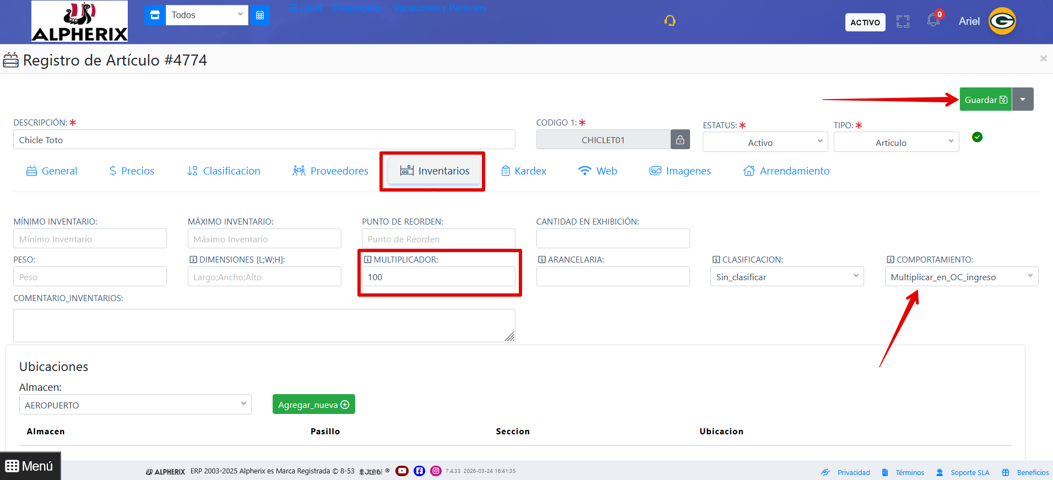1053x480 pixels.
Task: Toggle fullscreen mode icon
Action: [903, 21]
